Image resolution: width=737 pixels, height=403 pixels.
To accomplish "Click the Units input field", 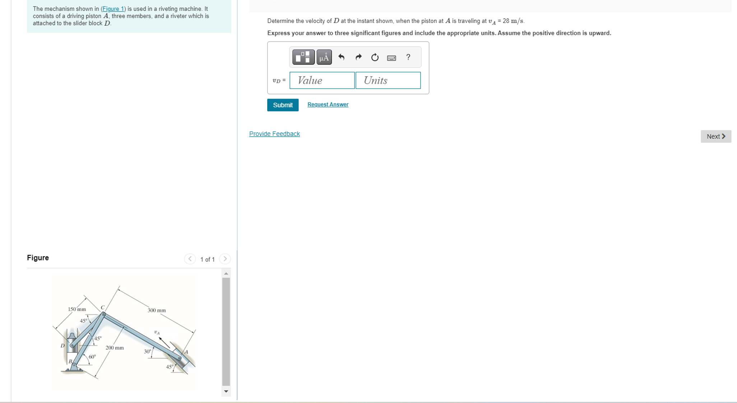I will [x=388, y=80].
